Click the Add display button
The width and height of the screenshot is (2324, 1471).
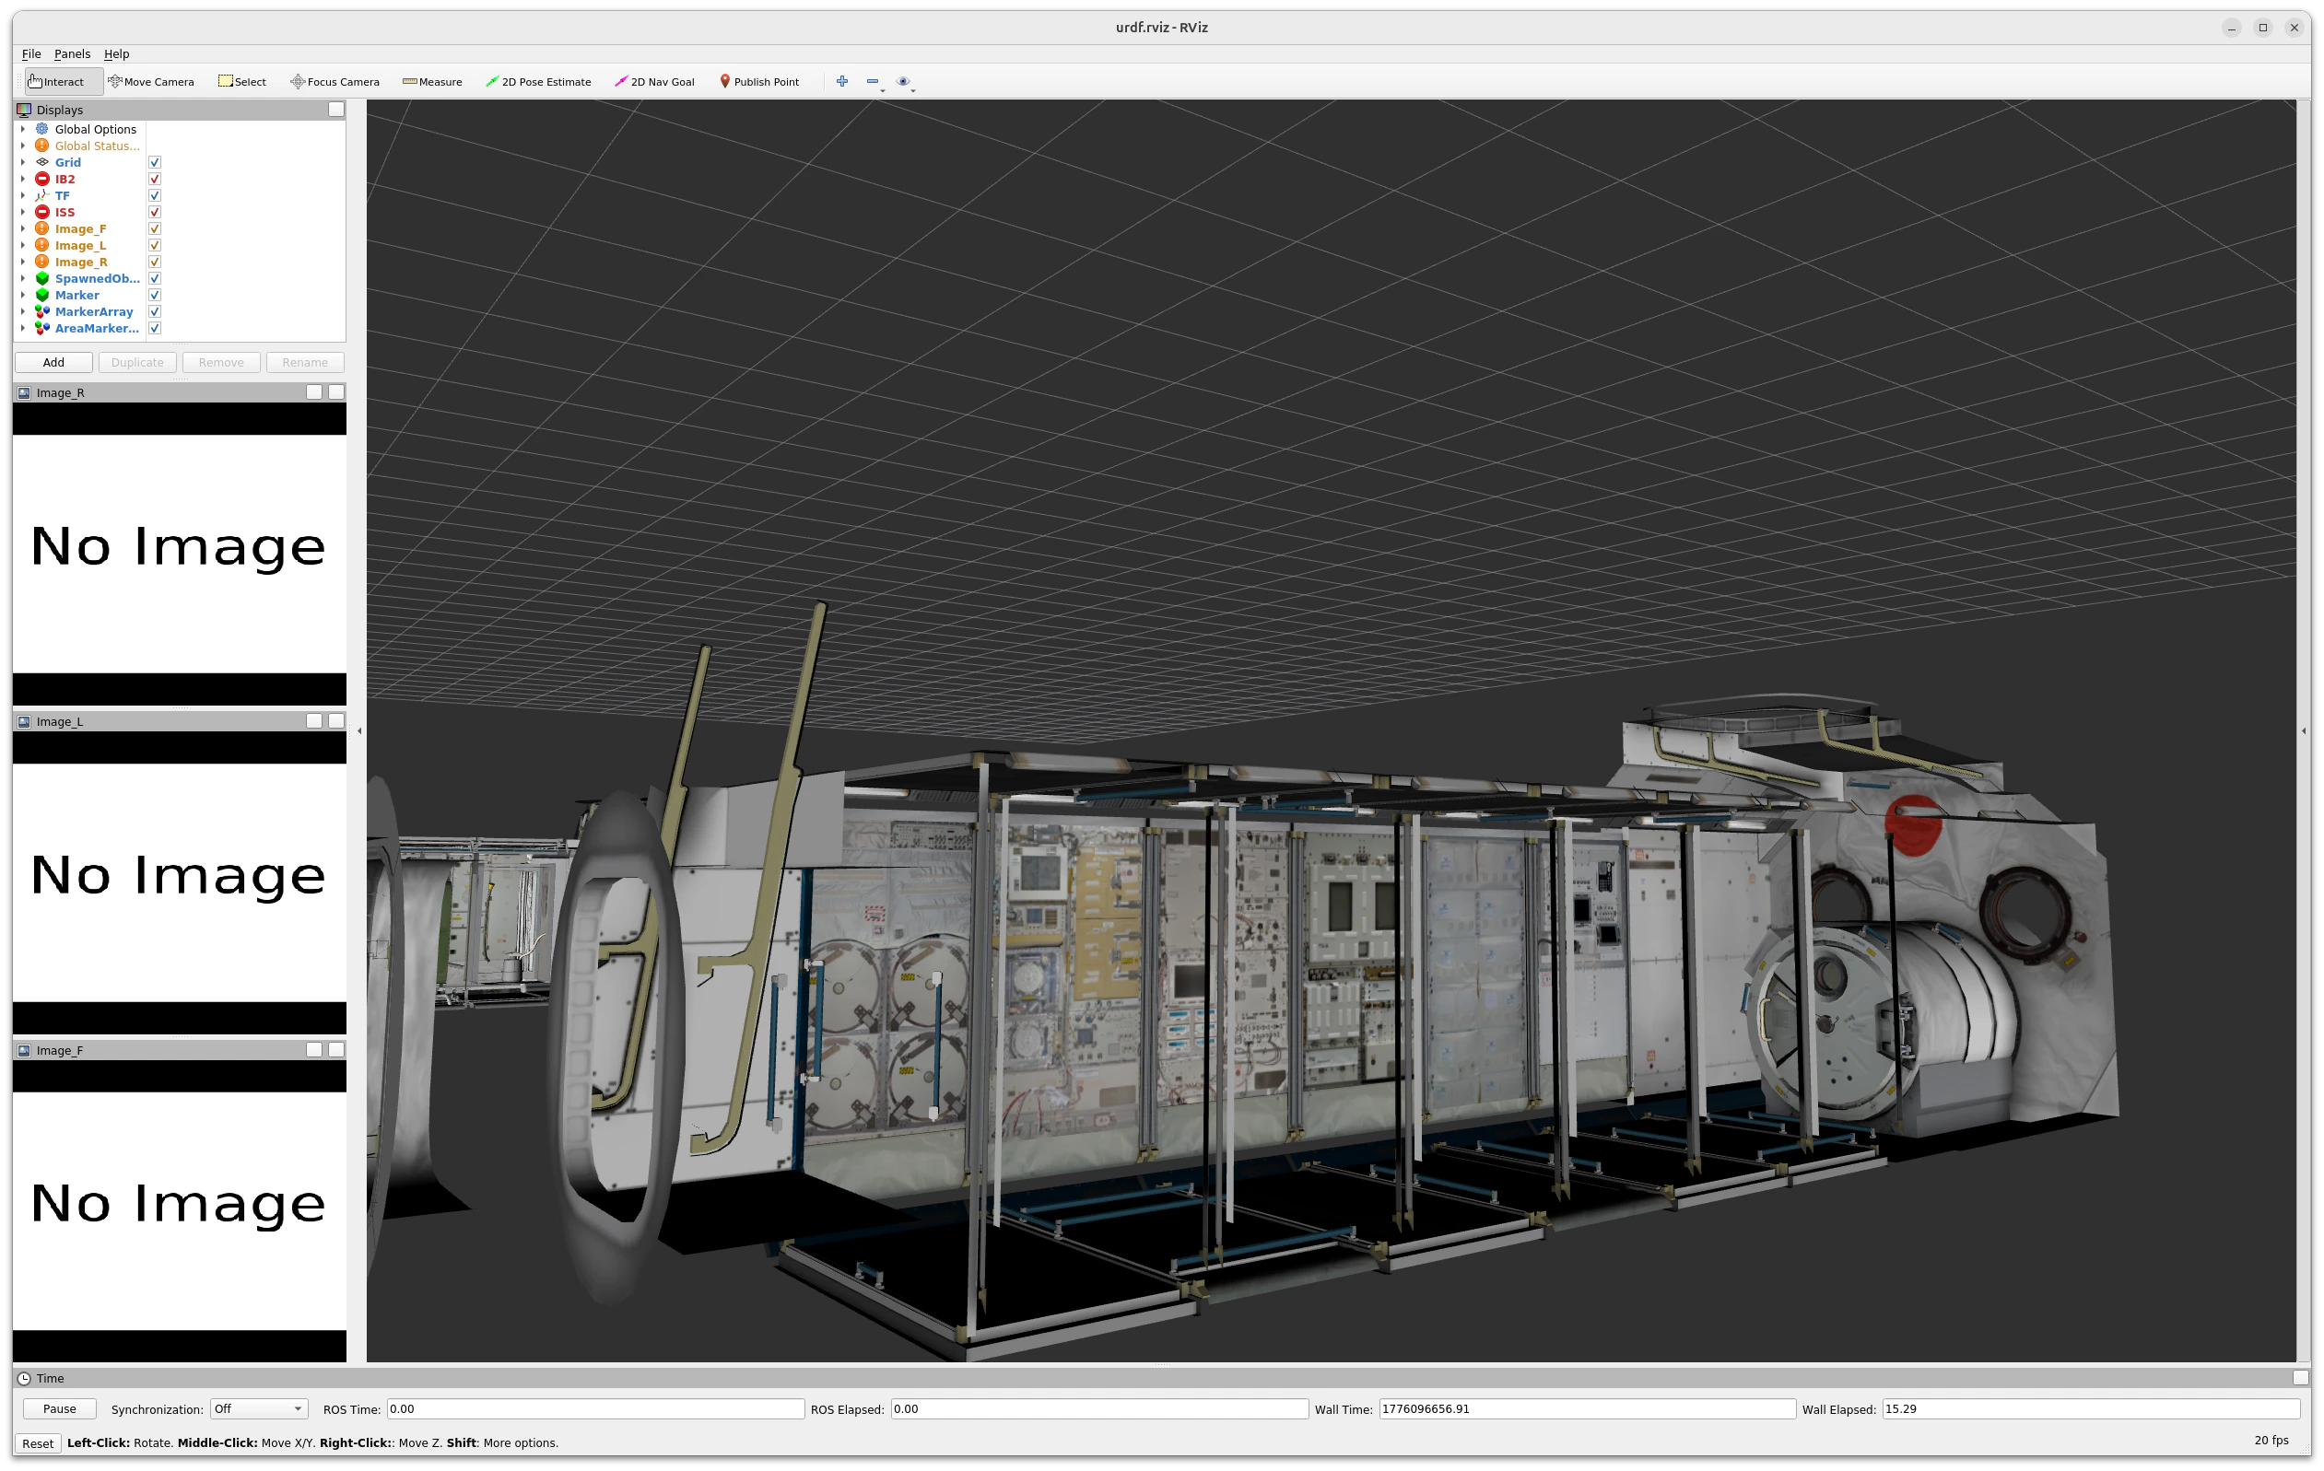(x=54, y=363)
